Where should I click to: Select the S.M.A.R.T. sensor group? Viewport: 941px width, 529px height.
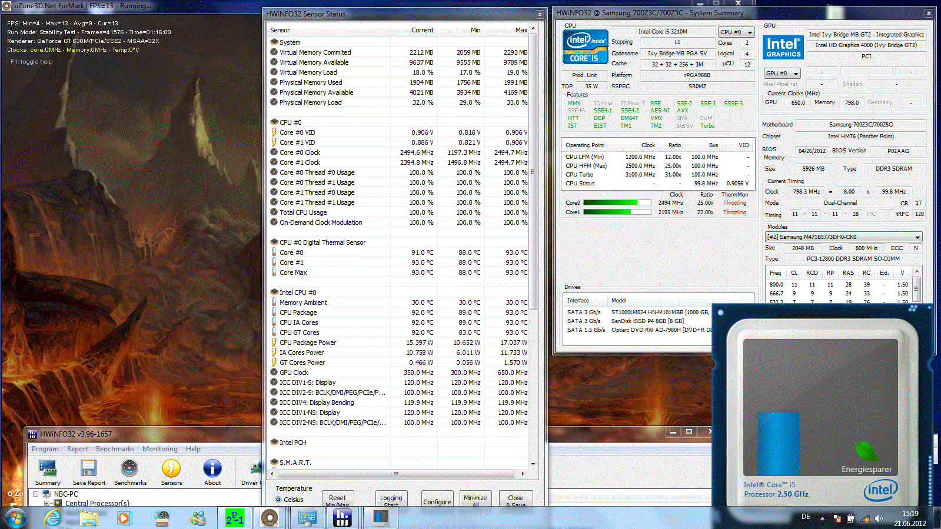point(399,463)
